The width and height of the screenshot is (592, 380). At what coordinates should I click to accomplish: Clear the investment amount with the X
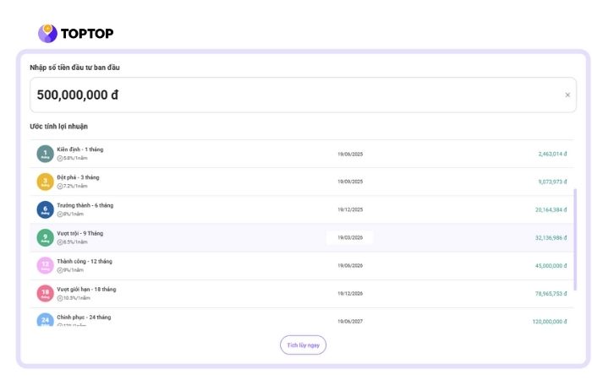point(567,95)
